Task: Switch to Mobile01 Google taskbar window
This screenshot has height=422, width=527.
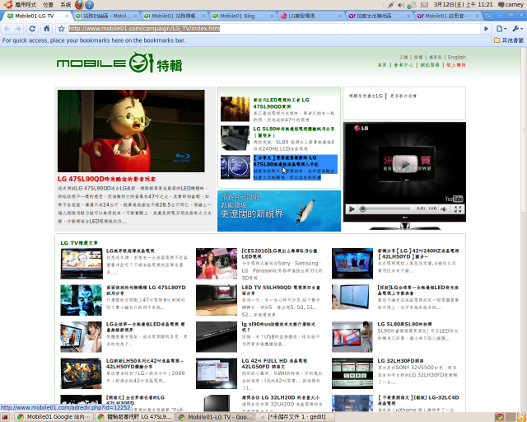Action: tap(54, 417)
